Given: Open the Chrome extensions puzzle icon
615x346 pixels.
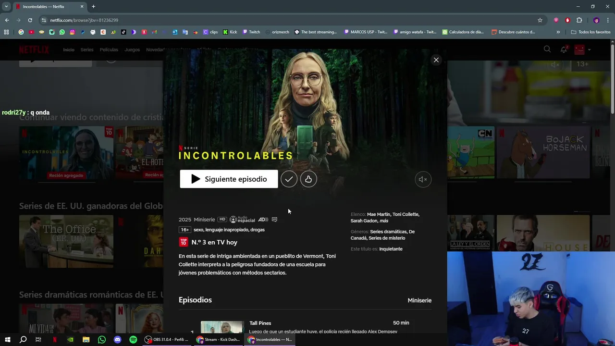Looking at the screenshot, I should 579,20.
